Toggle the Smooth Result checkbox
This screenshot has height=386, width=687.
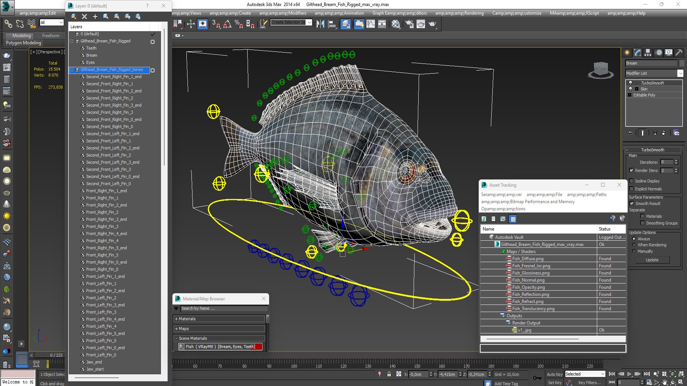pyautogui.click(x=632, y=203)
